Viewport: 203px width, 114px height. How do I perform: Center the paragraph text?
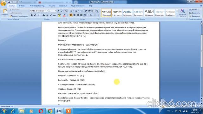[74, 15]
